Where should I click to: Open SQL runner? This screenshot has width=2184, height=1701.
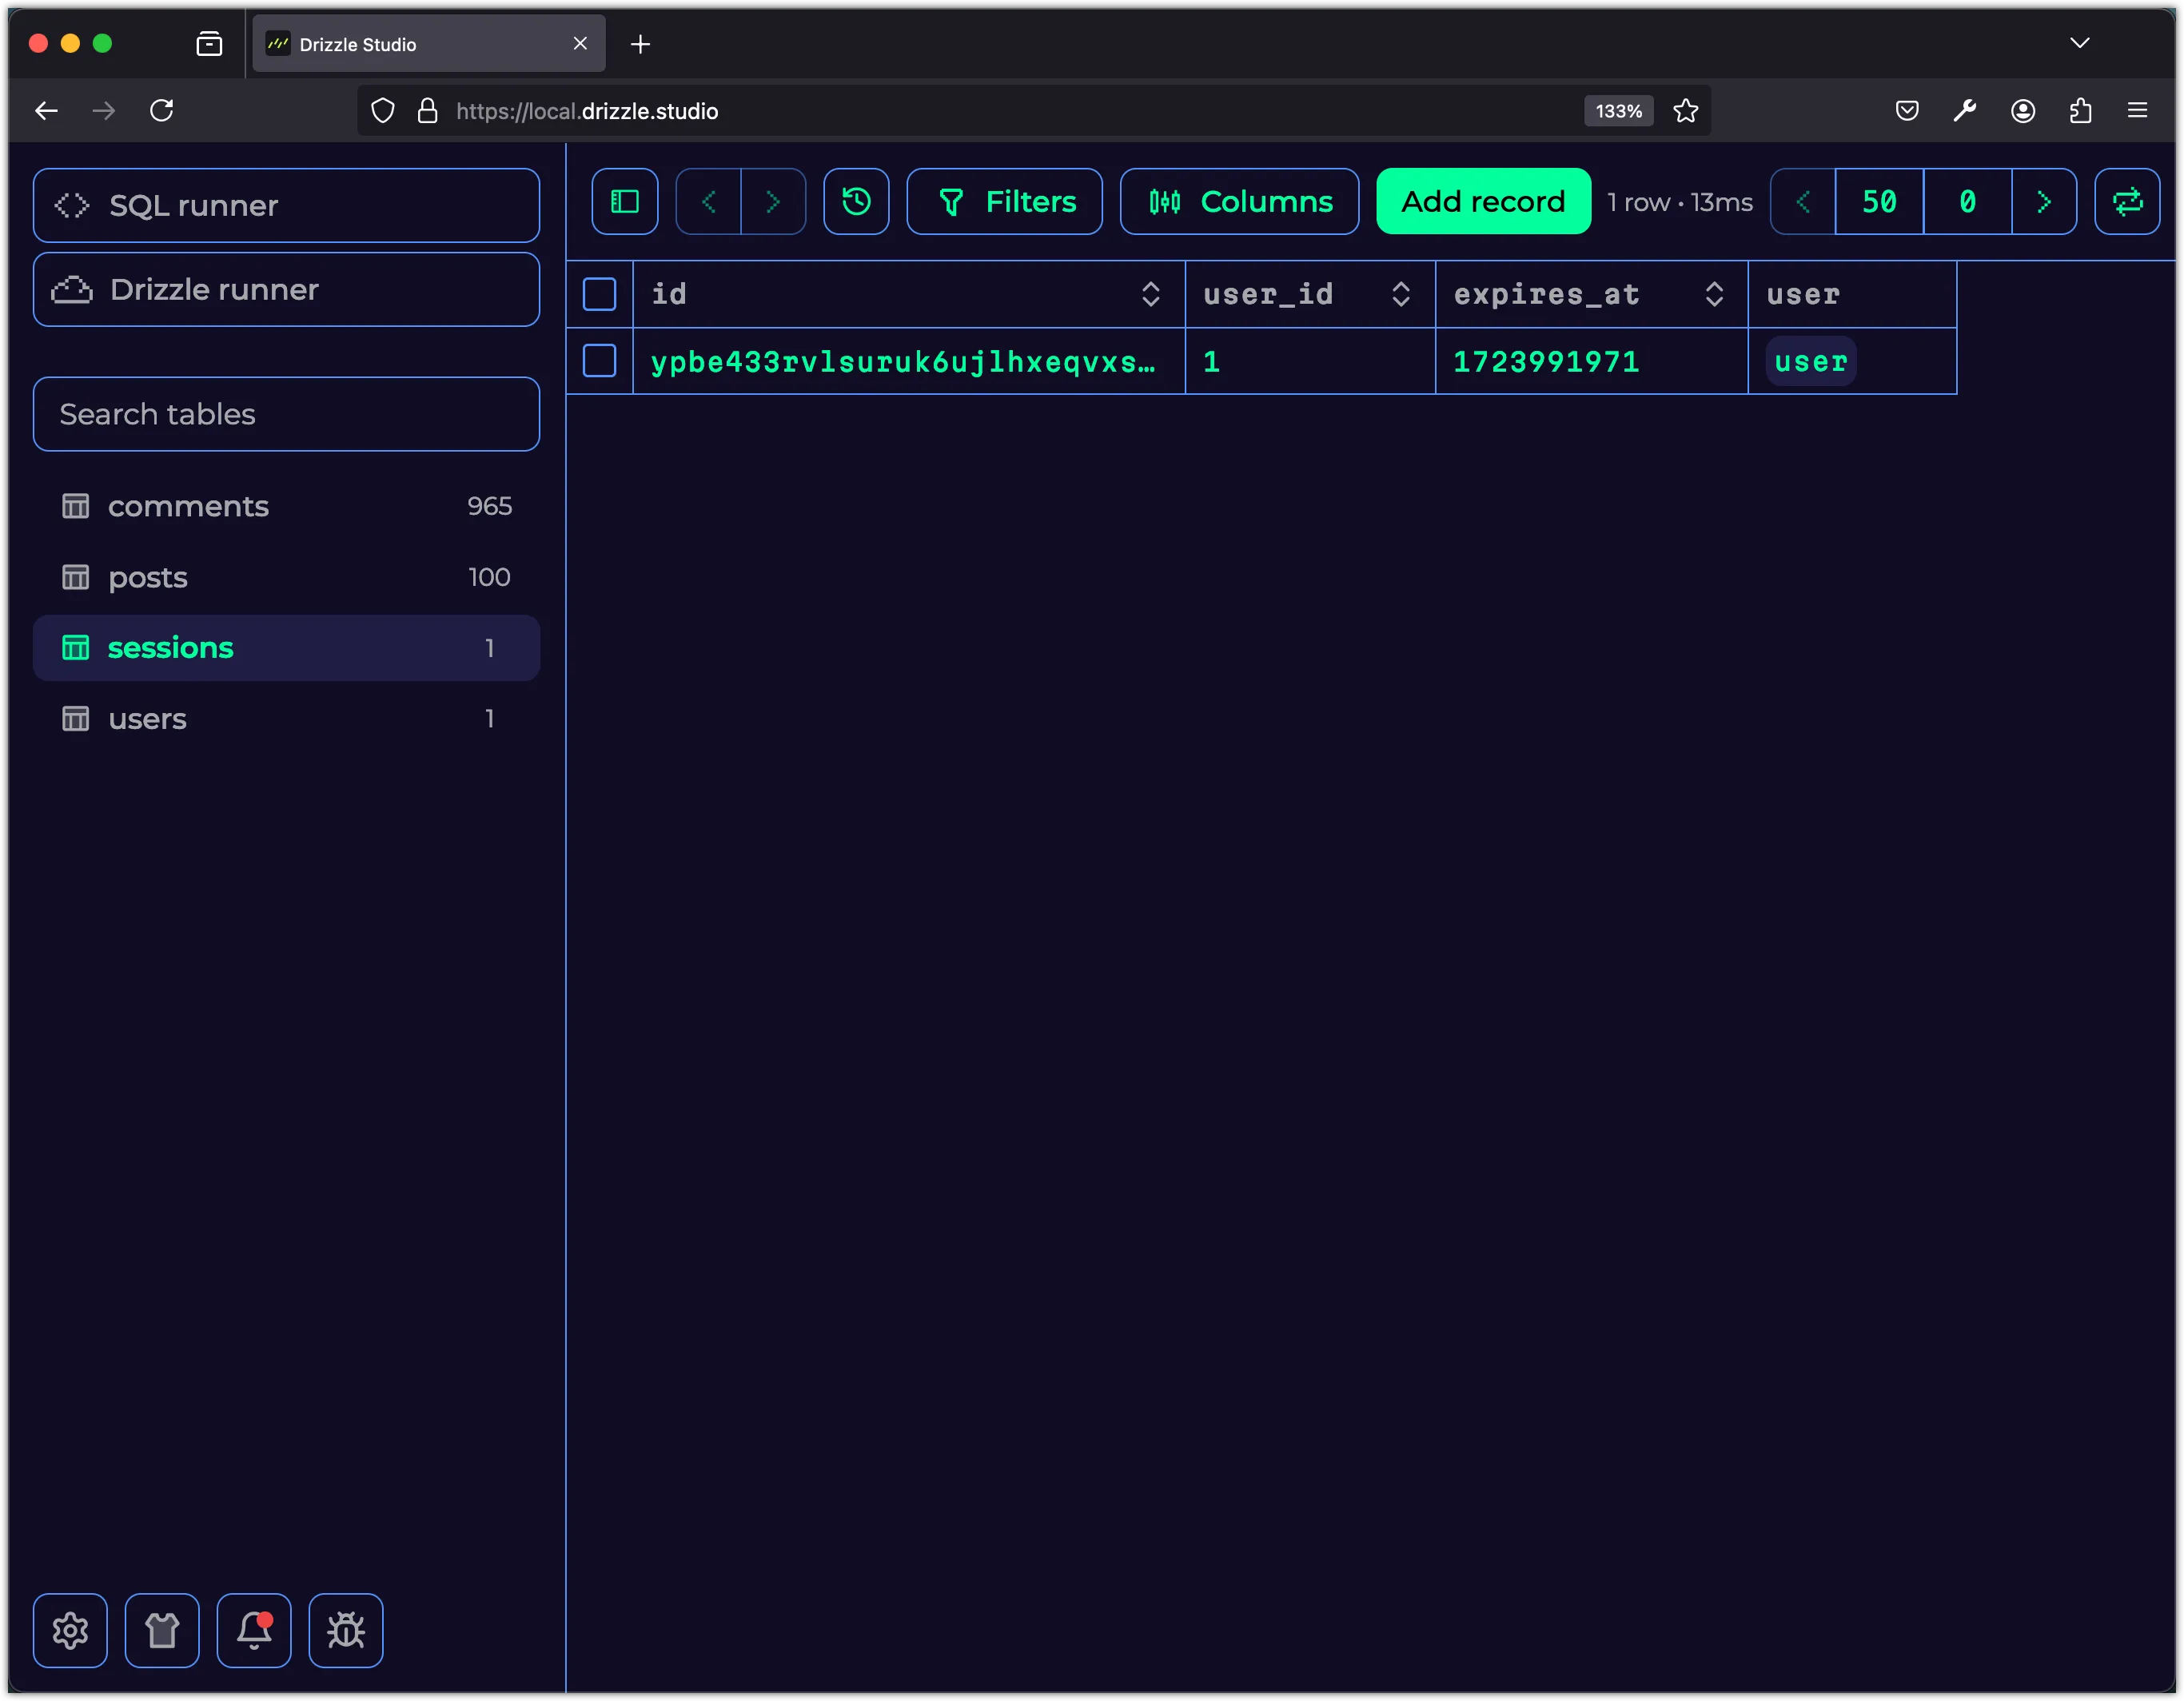(x=286, y=205)
